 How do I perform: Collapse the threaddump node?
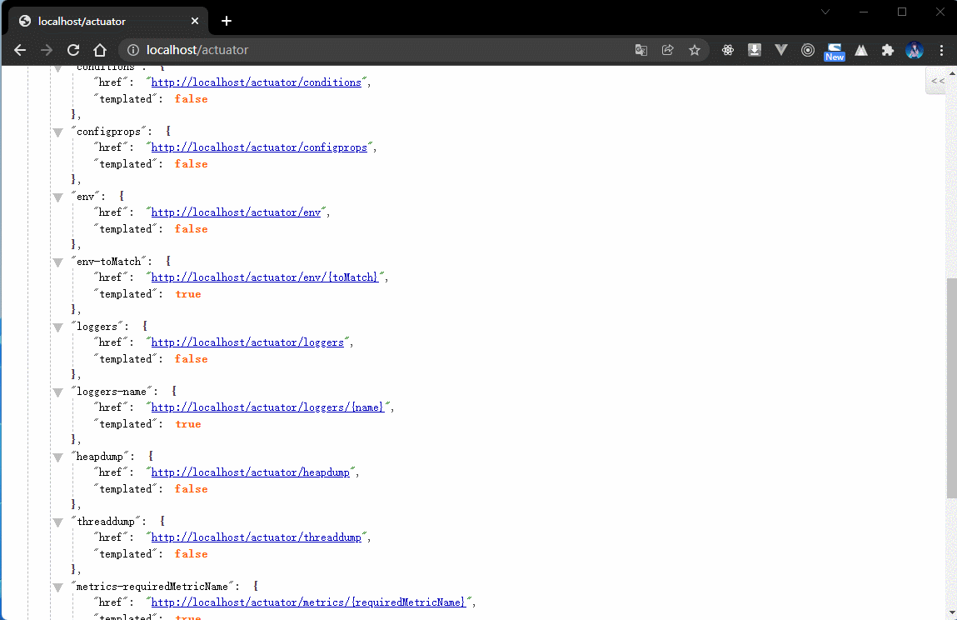click(x=58, y=522)
